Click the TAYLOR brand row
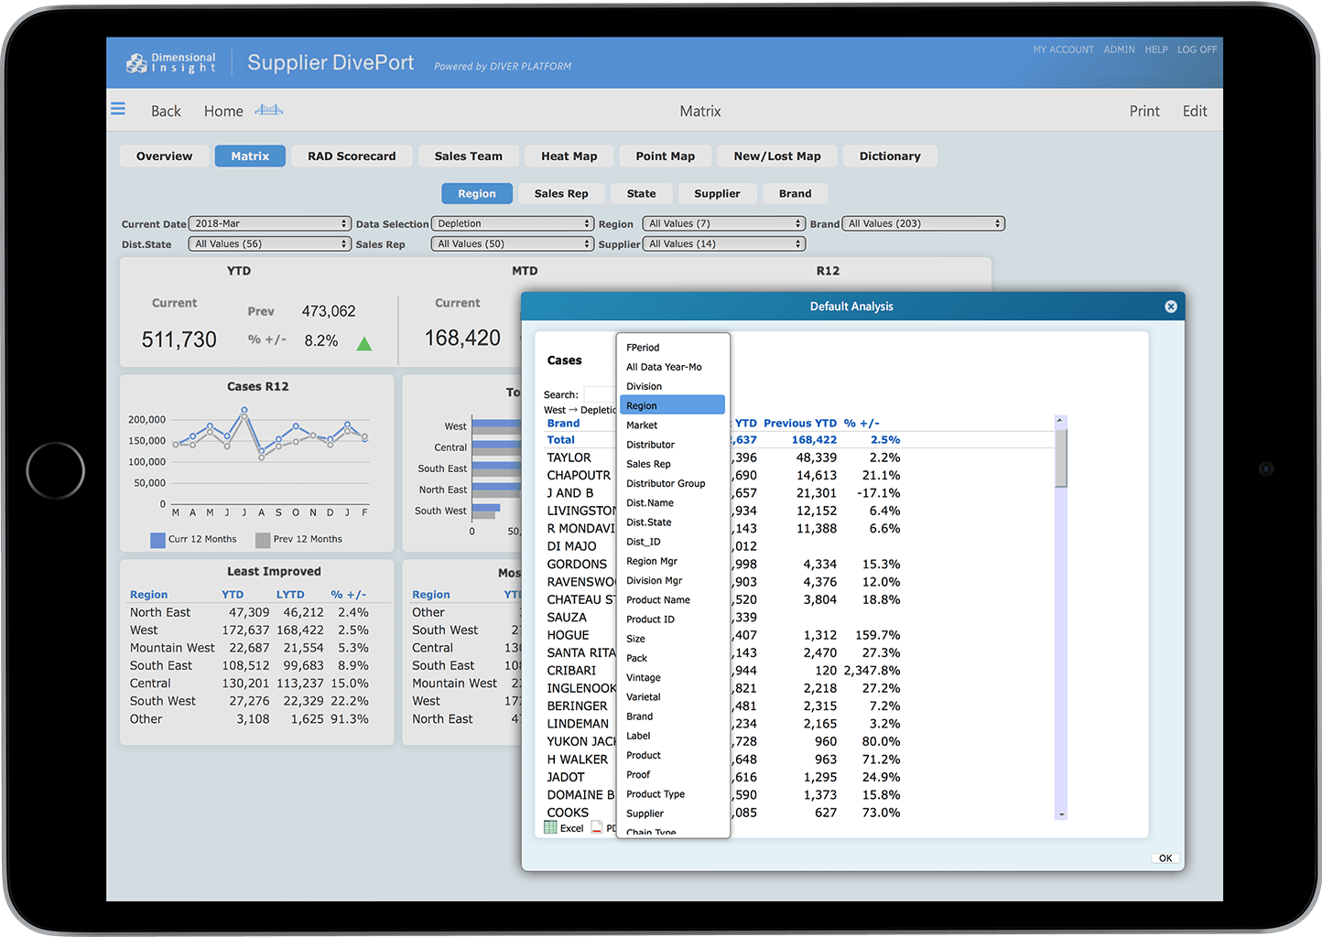 (x=569, y=458)
